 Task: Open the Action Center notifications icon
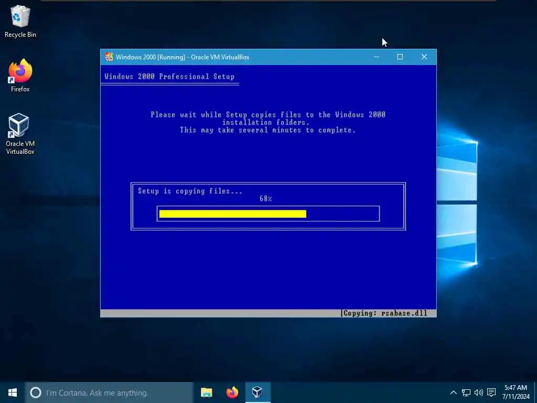[x=491, y=393]
